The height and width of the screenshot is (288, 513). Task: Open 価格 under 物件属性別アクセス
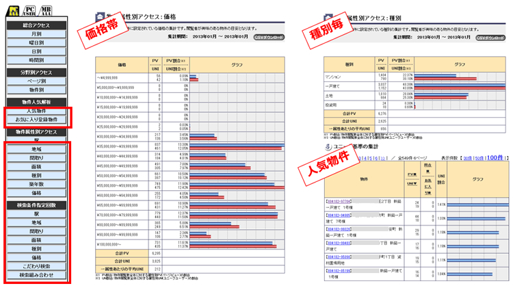[x=36, y=193]
